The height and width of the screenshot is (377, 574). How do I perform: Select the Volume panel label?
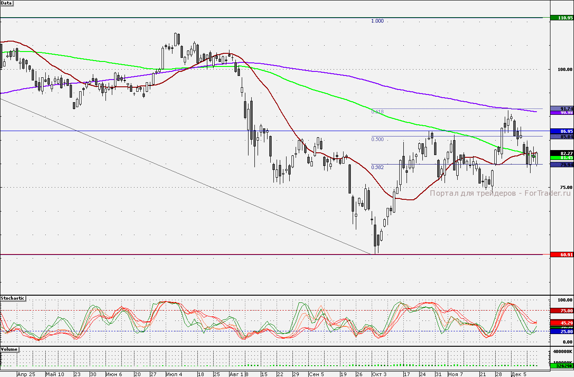(10, 349)
